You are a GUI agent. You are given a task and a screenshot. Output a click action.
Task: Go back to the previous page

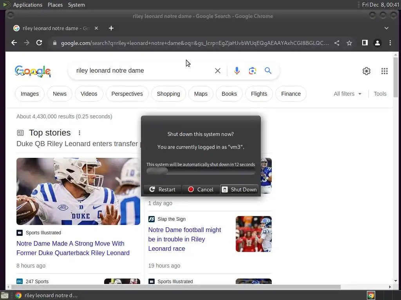coord(14,43)
